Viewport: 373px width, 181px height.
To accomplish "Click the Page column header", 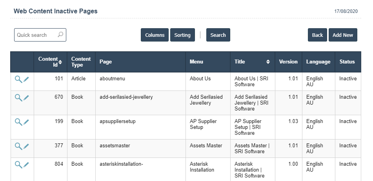I will [x=106, y=62].
